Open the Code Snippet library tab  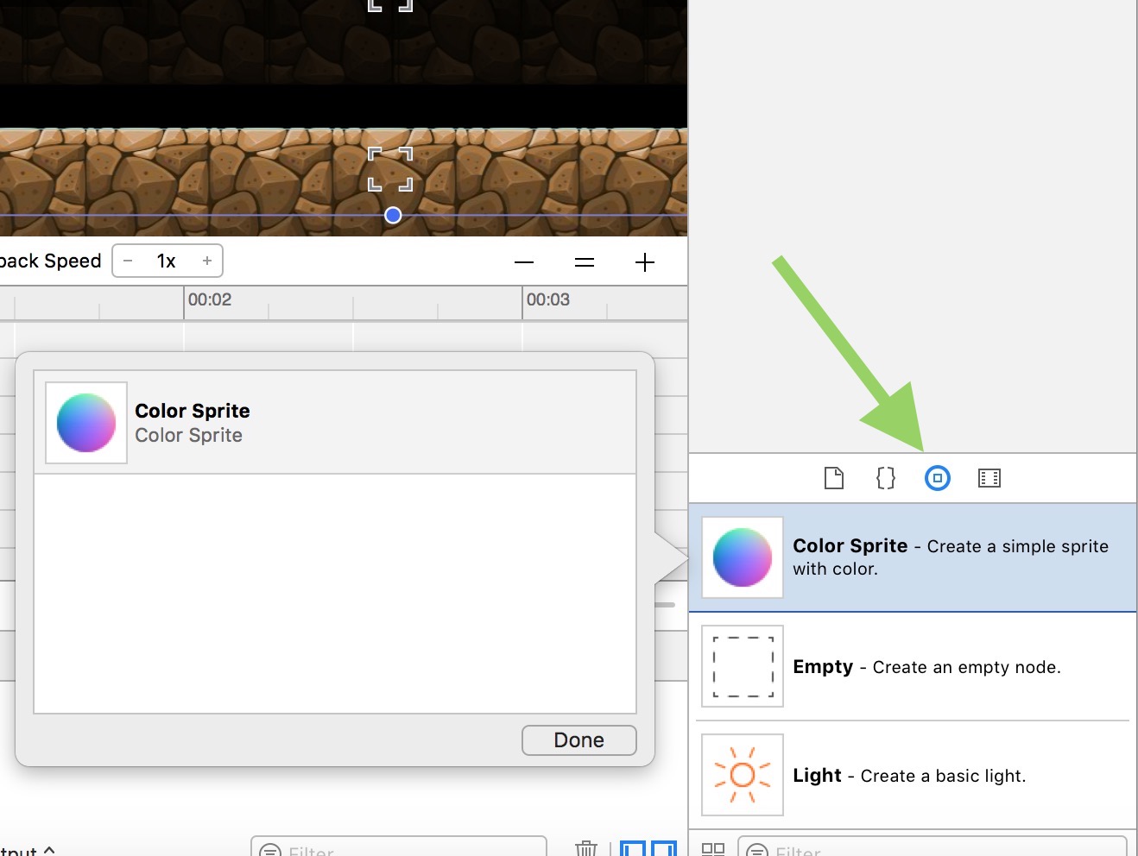[x=885, y=478]
